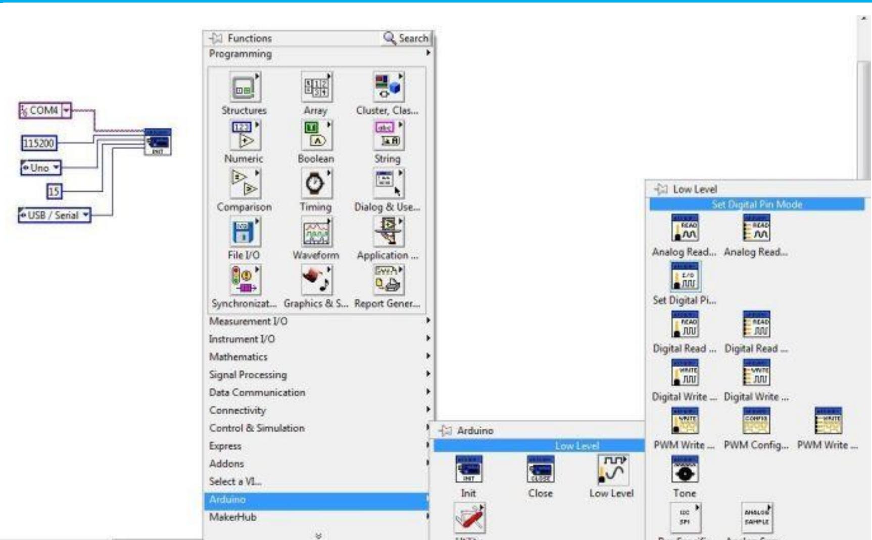The image size is (872, 540).
Task: Expand more palette categories double chevron
Action: click(319, 535)
